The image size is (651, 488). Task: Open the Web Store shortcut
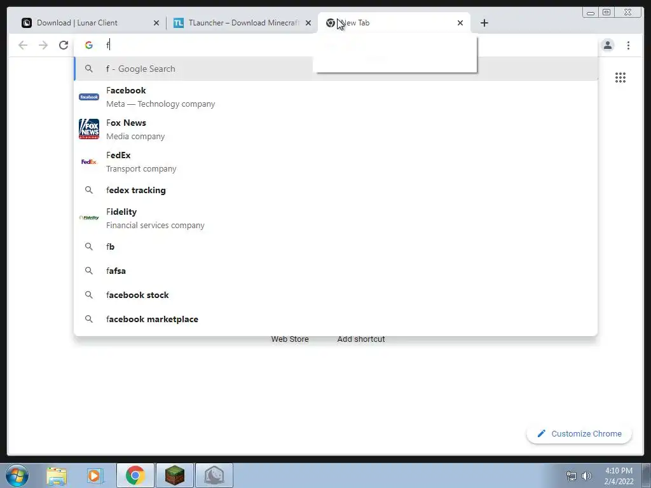click(290, 339)
